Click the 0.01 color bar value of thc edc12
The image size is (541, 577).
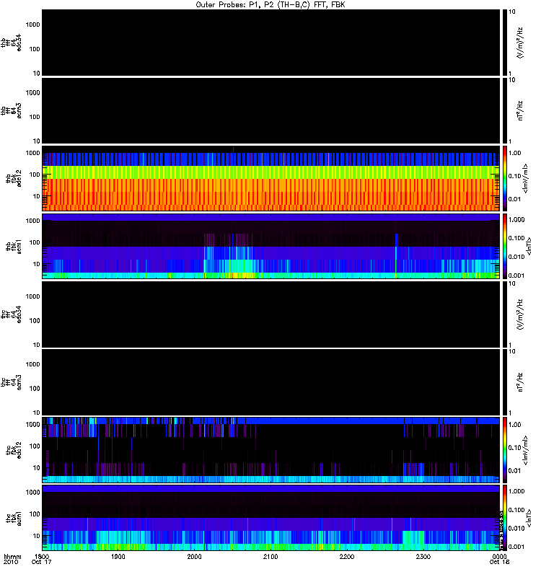515,470
